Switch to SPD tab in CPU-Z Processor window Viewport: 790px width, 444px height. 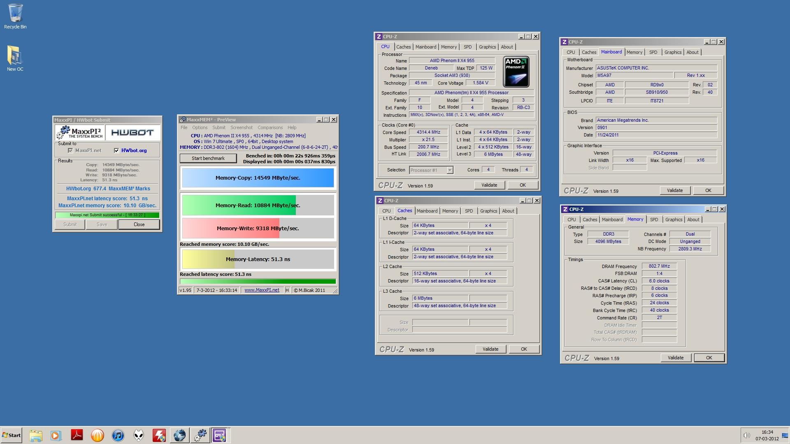[x=468, y=47]
